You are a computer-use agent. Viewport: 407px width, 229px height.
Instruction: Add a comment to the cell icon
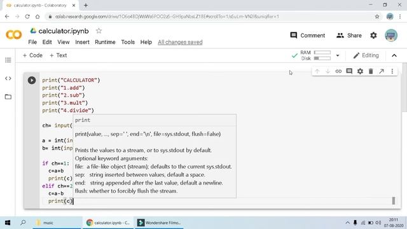click(x=349, y=71)
